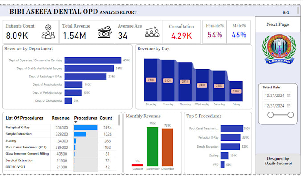Click the Patients Count 8.09K card
The width and height of the screenshot is (303, 176).
click(x=31, y=32)
